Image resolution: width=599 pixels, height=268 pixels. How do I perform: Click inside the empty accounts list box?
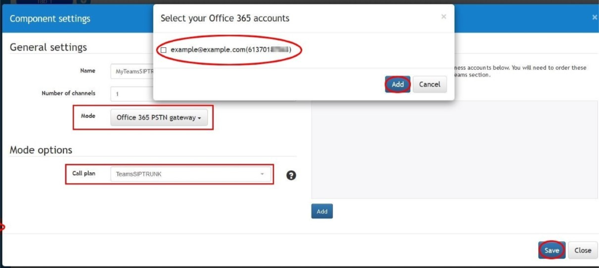click(454, 149)
